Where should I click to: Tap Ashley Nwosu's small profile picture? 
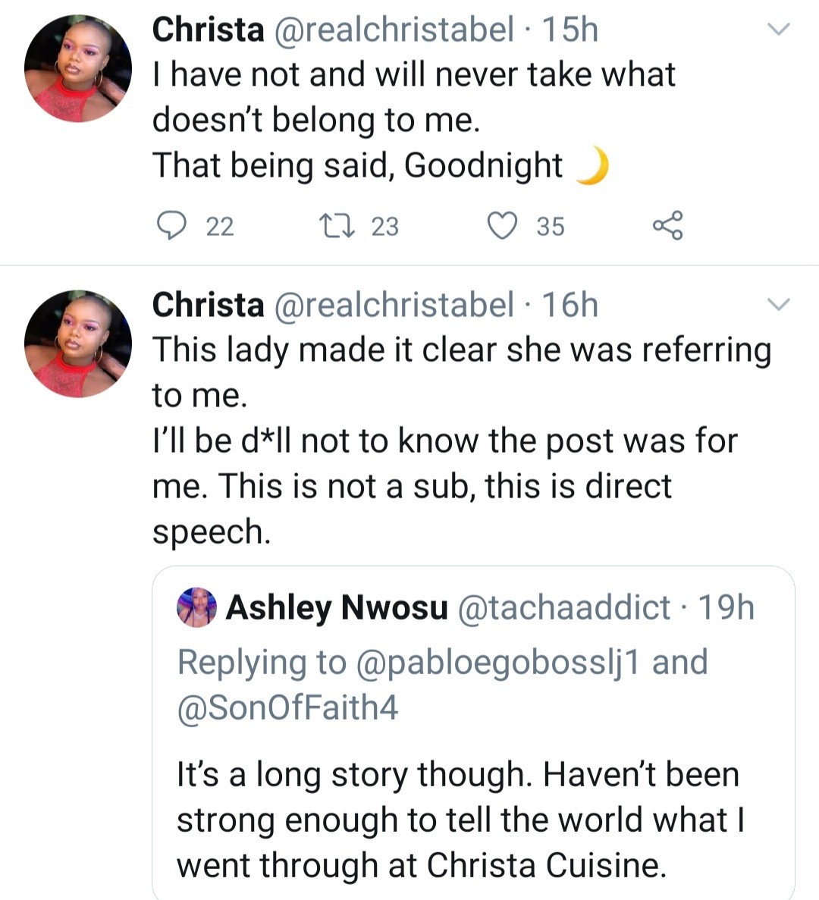point(196,607)
